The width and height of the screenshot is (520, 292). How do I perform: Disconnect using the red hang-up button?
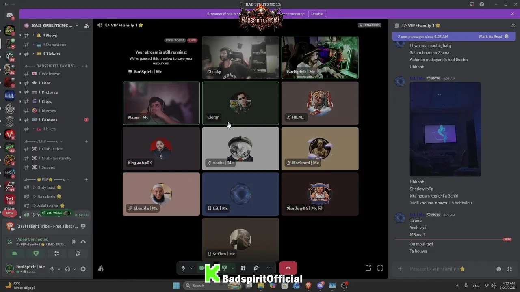(288, 268)
